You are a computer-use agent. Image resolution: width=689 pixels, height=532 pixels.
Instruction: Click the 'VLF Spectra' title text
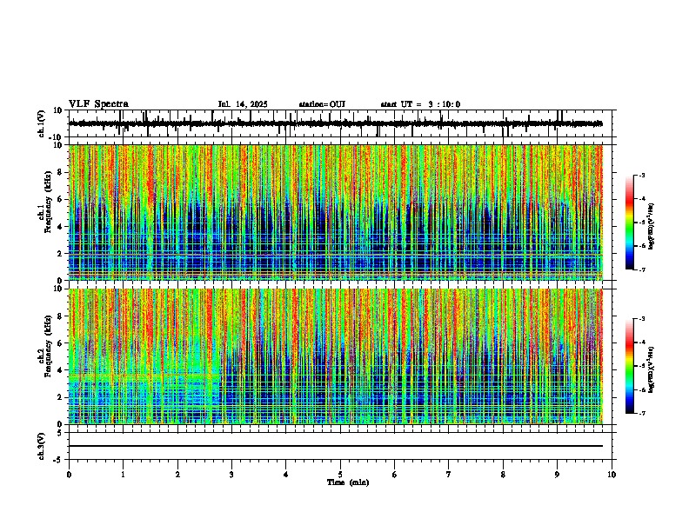(98, 104)
